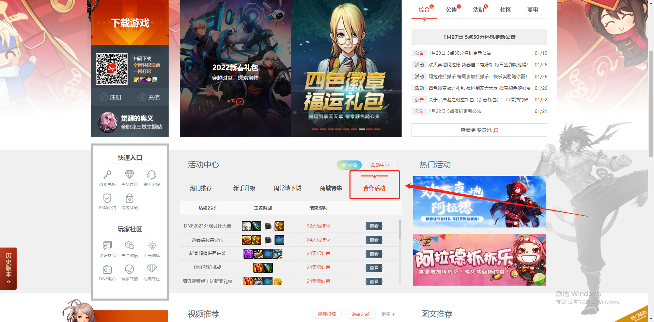Open the 周边商城 bag icon

click(x=129, y=198)
